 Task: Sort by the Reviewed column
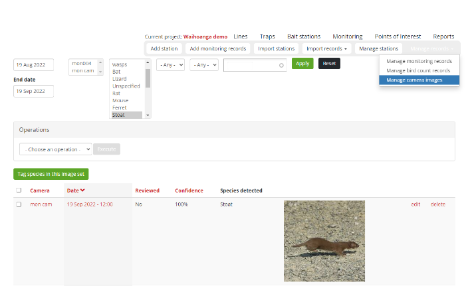(x=147, y=190)
